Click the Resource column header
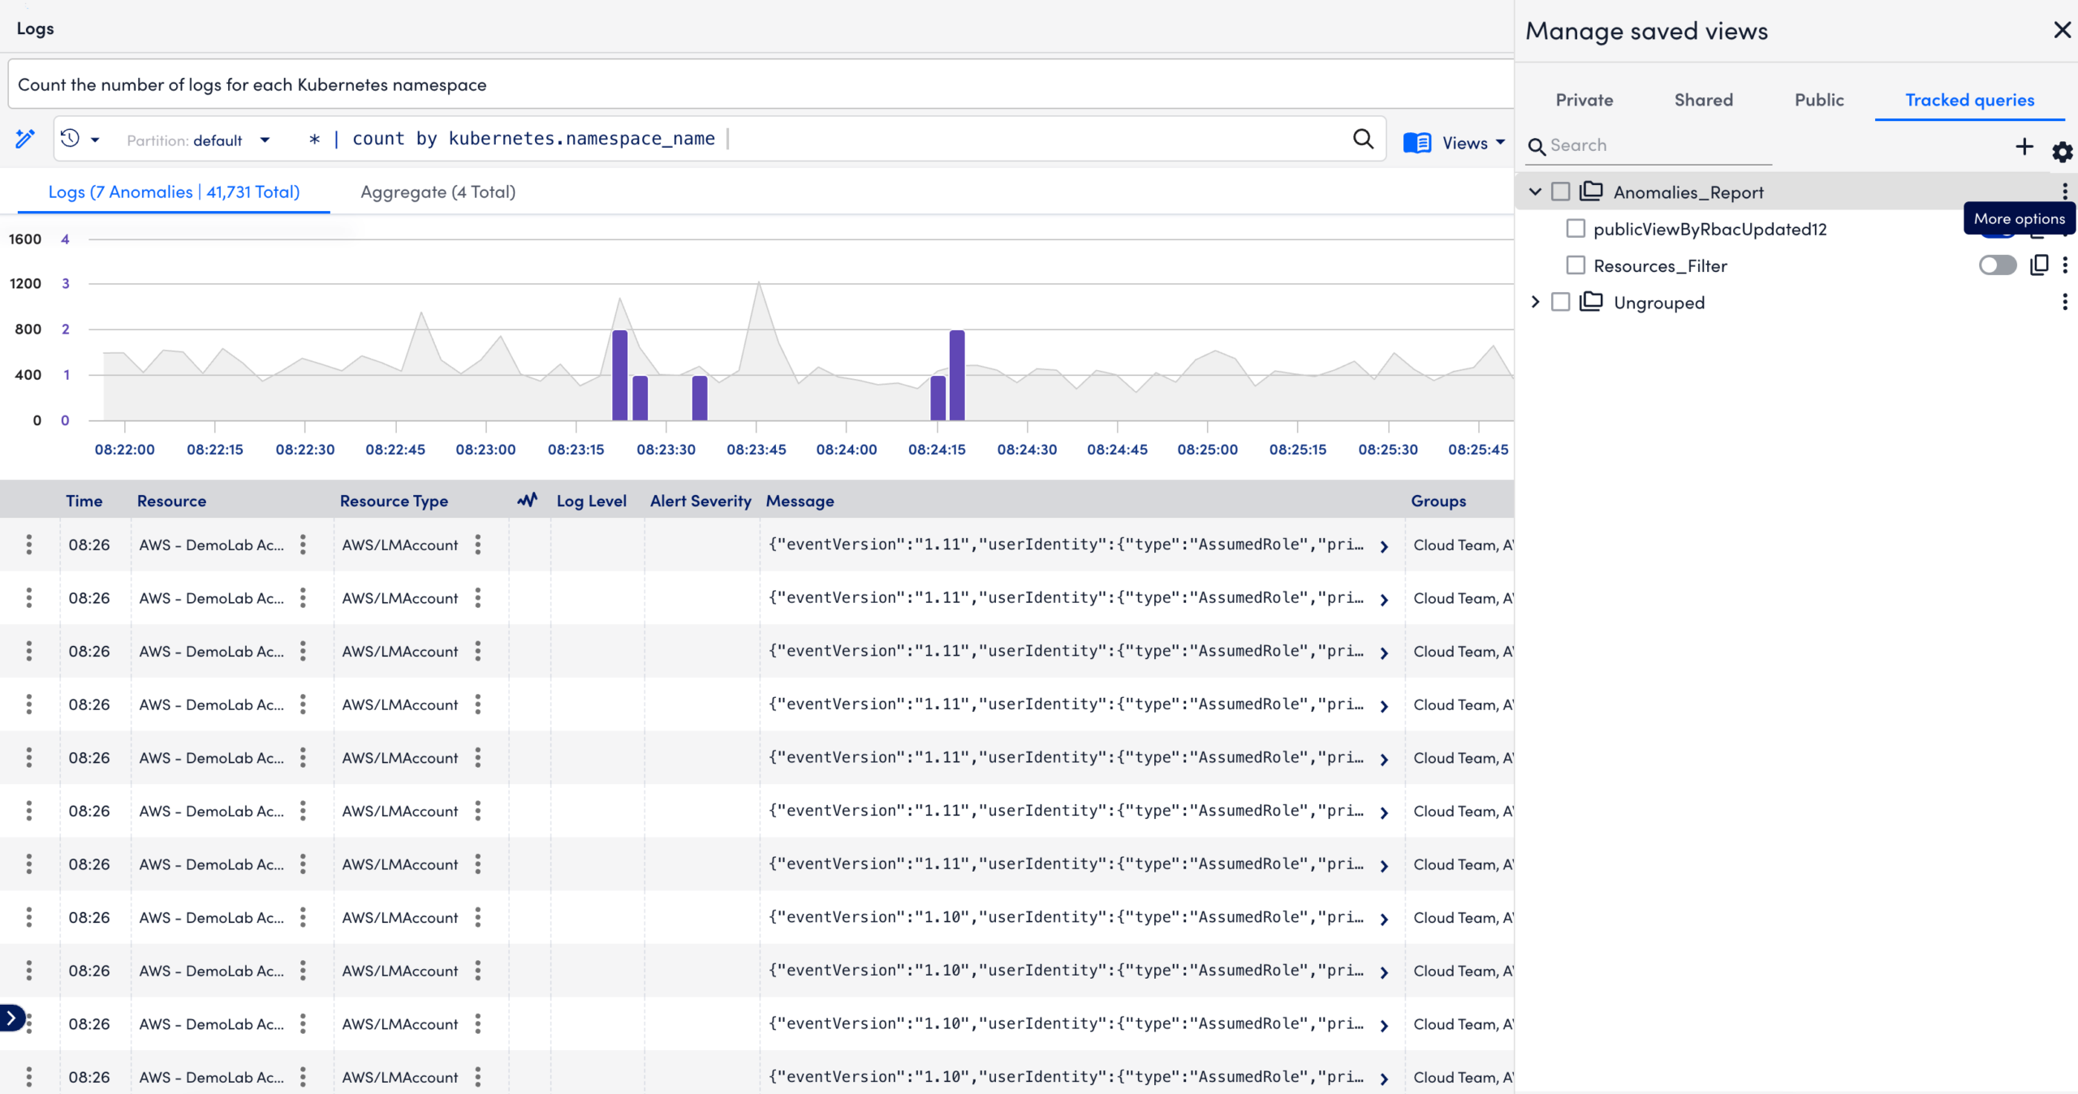The width and height of the screenshot is (2078, 1094). 171,501
